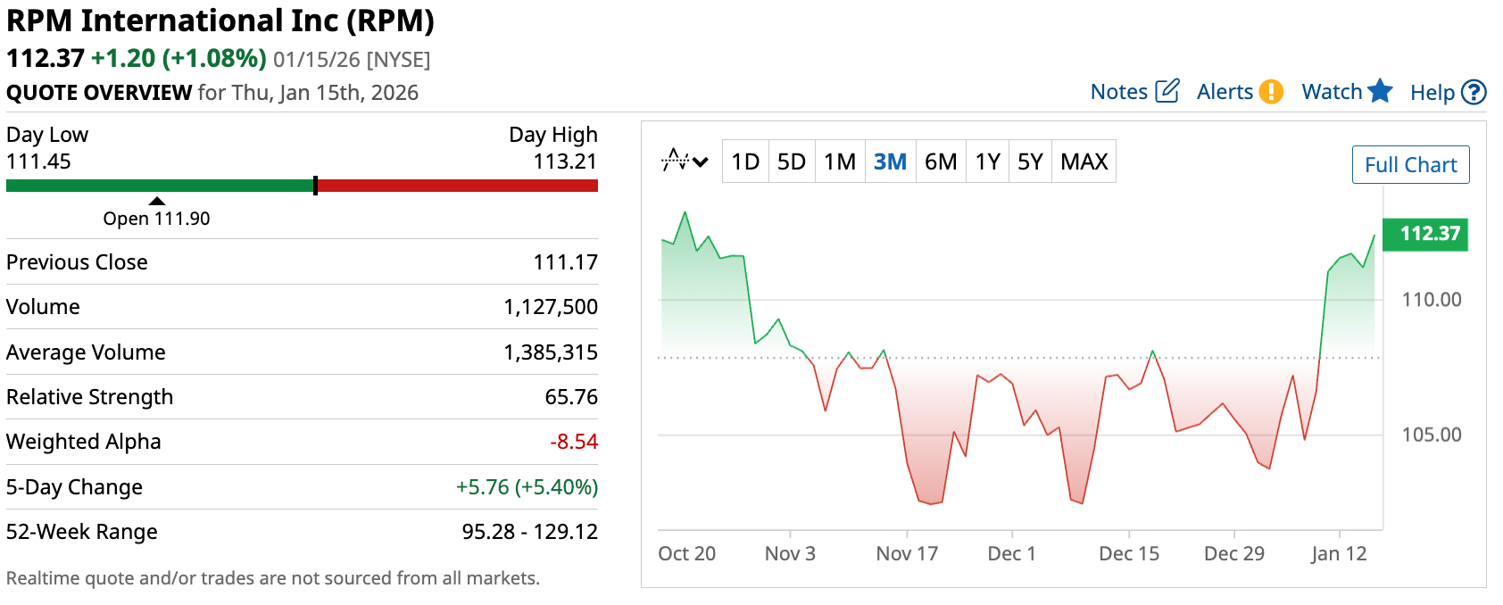Select the 1Y chart period
Screen dimensions: 1503x605
[987, 162]
